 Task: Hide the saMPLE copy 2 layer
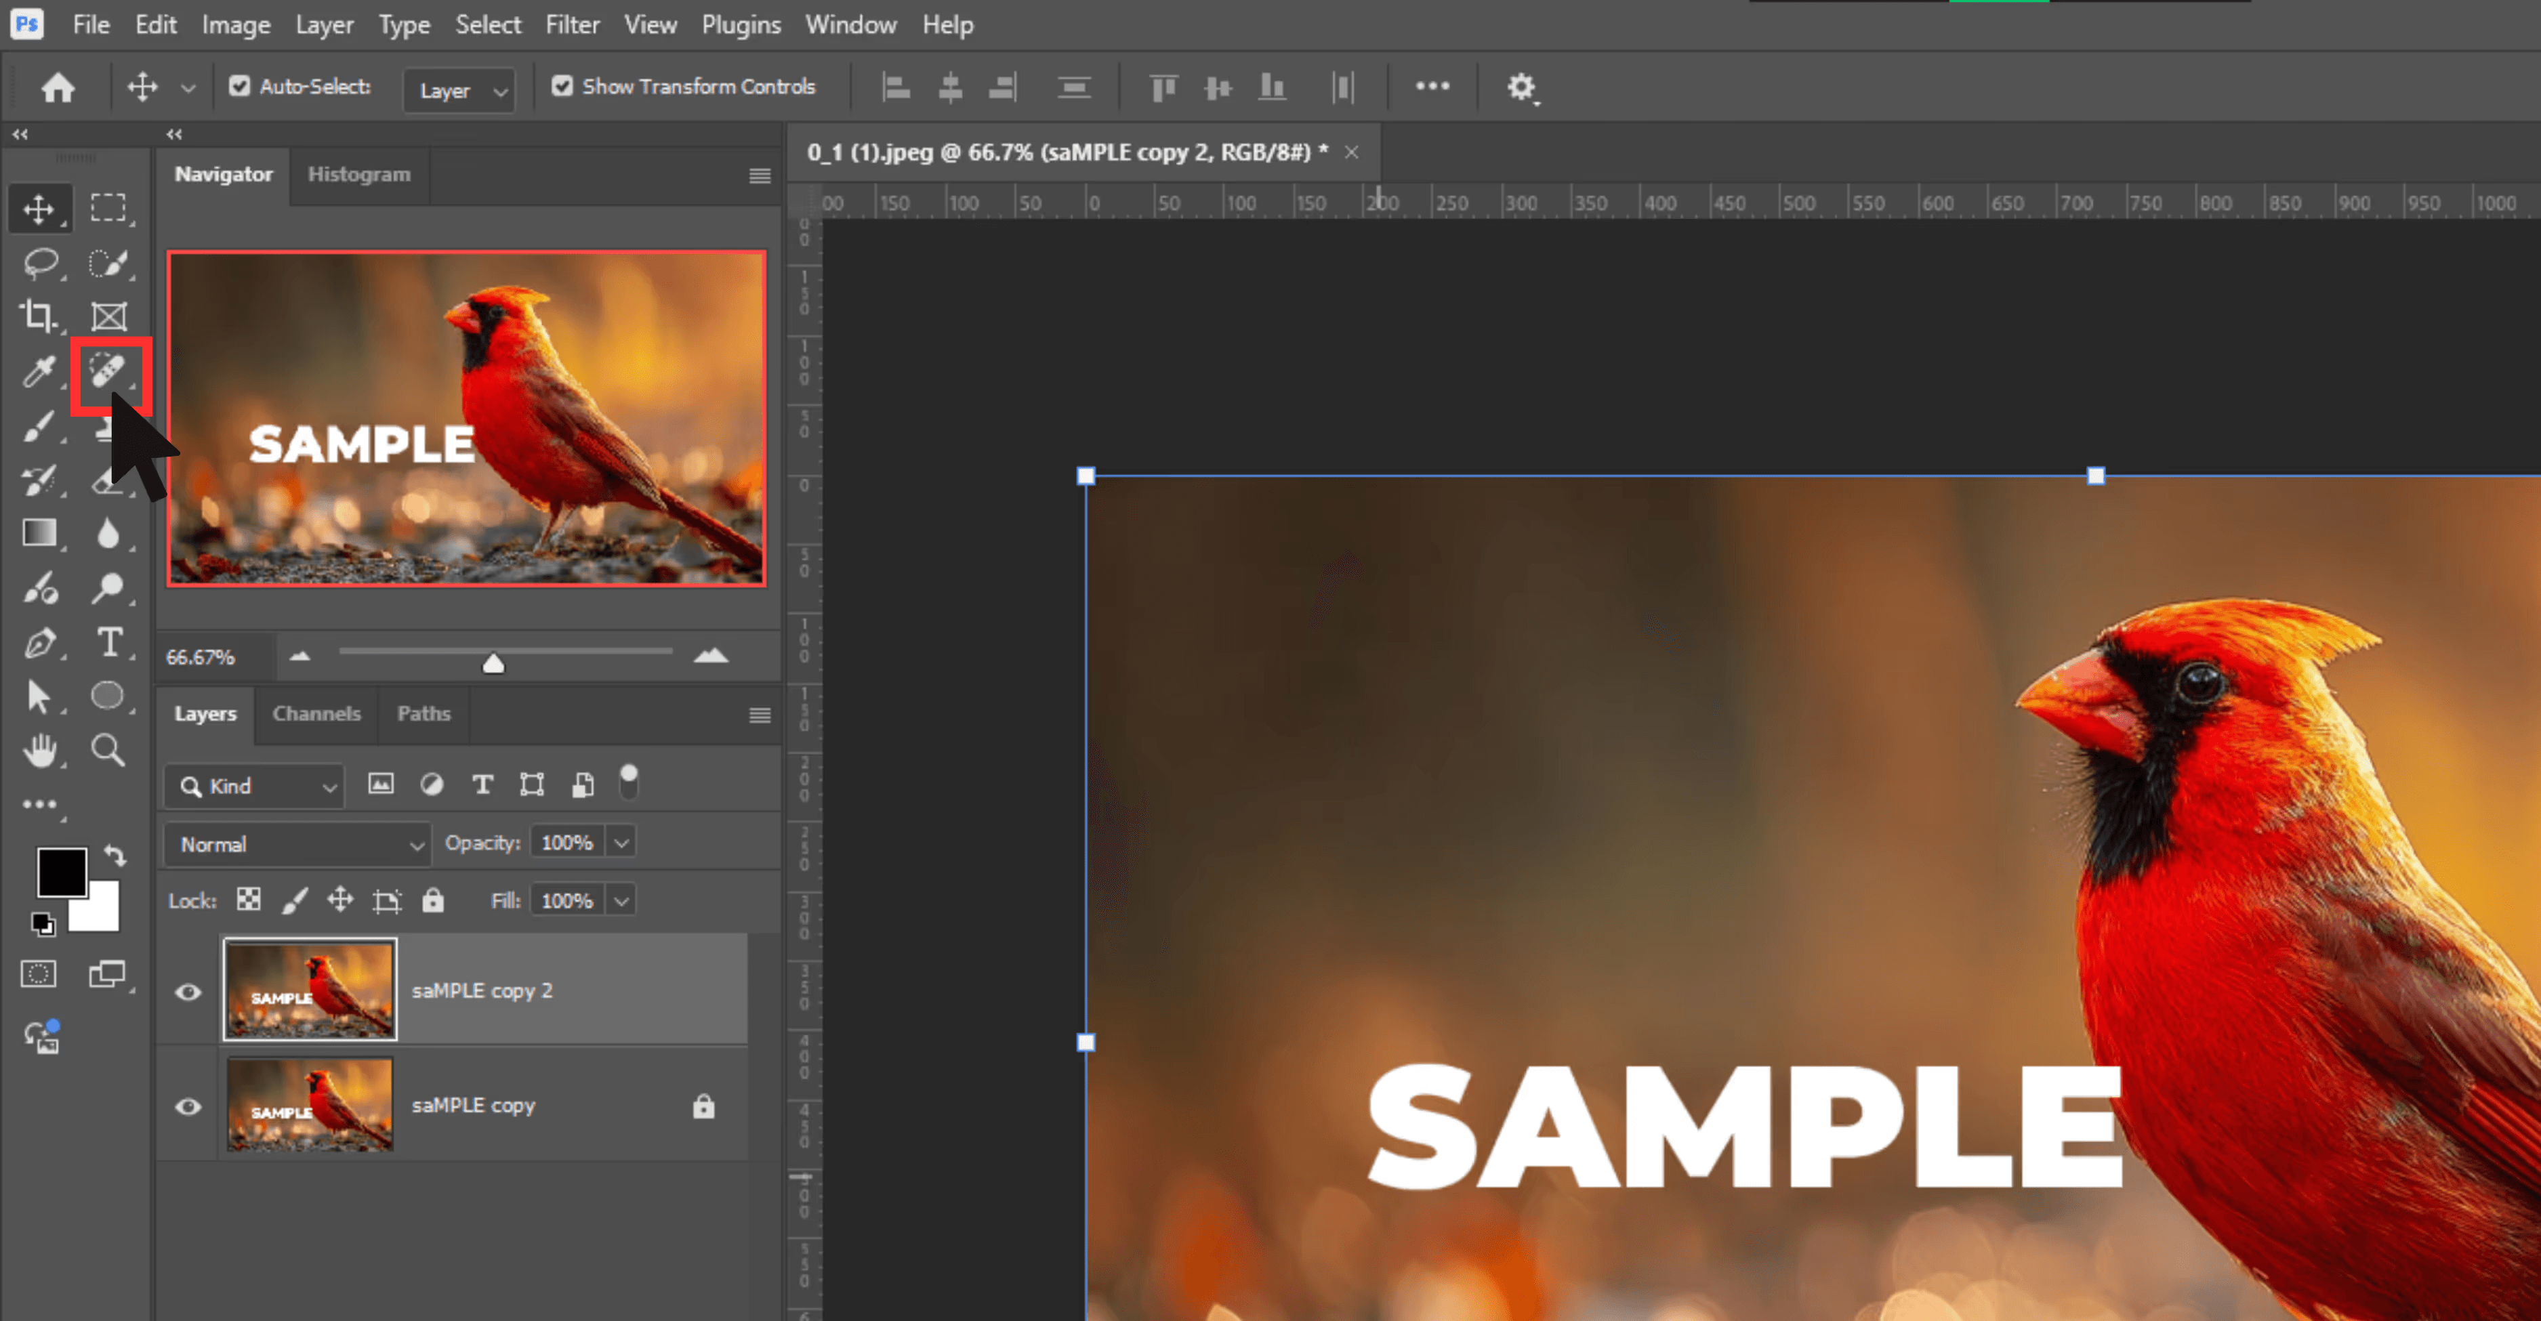[x=188, y=990]
